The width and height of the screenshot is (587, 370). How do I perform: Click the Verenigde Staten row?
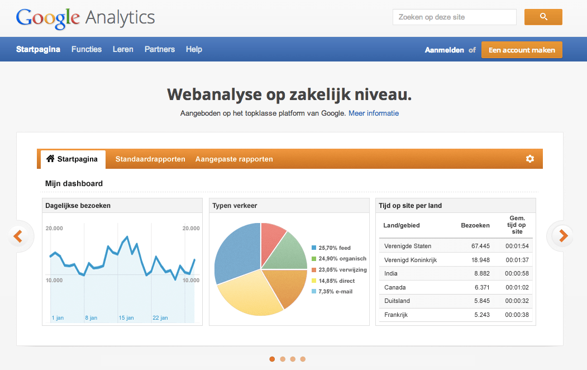click(x=456, y=246)
